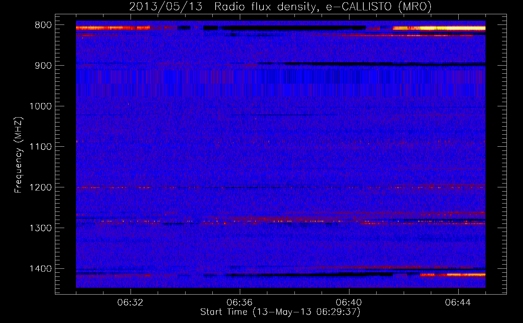The height and width of the screenshot is (323, 523).
Task: Click the 1200 frequency tick label
Action: pyautogui.click(x=40, y=188)
